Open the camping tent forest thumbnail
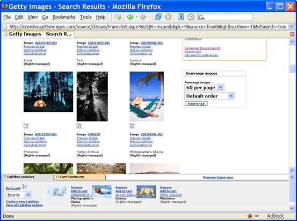 click(48, 91)
